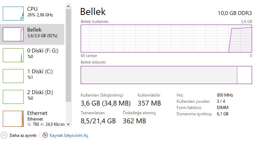Viewport: 259px width, 141px height.
Task: Click the sidebar scrollbar down arrow
Action: [x=68, y=124]
